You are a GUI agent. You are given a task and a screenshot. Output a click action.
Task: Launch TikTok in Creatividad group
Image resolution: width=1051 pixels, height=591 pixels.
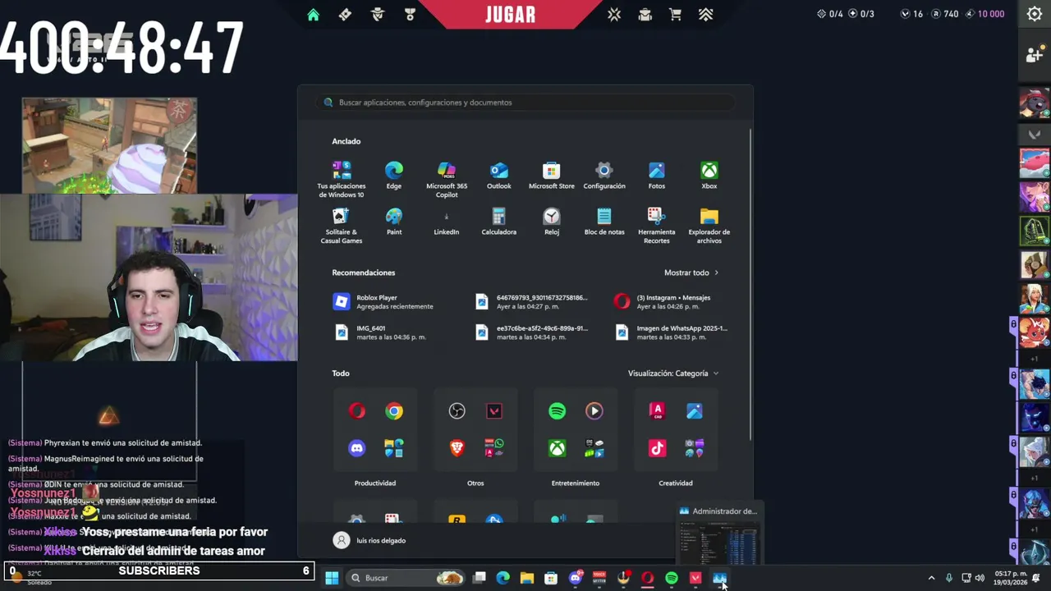pos(657,448)
